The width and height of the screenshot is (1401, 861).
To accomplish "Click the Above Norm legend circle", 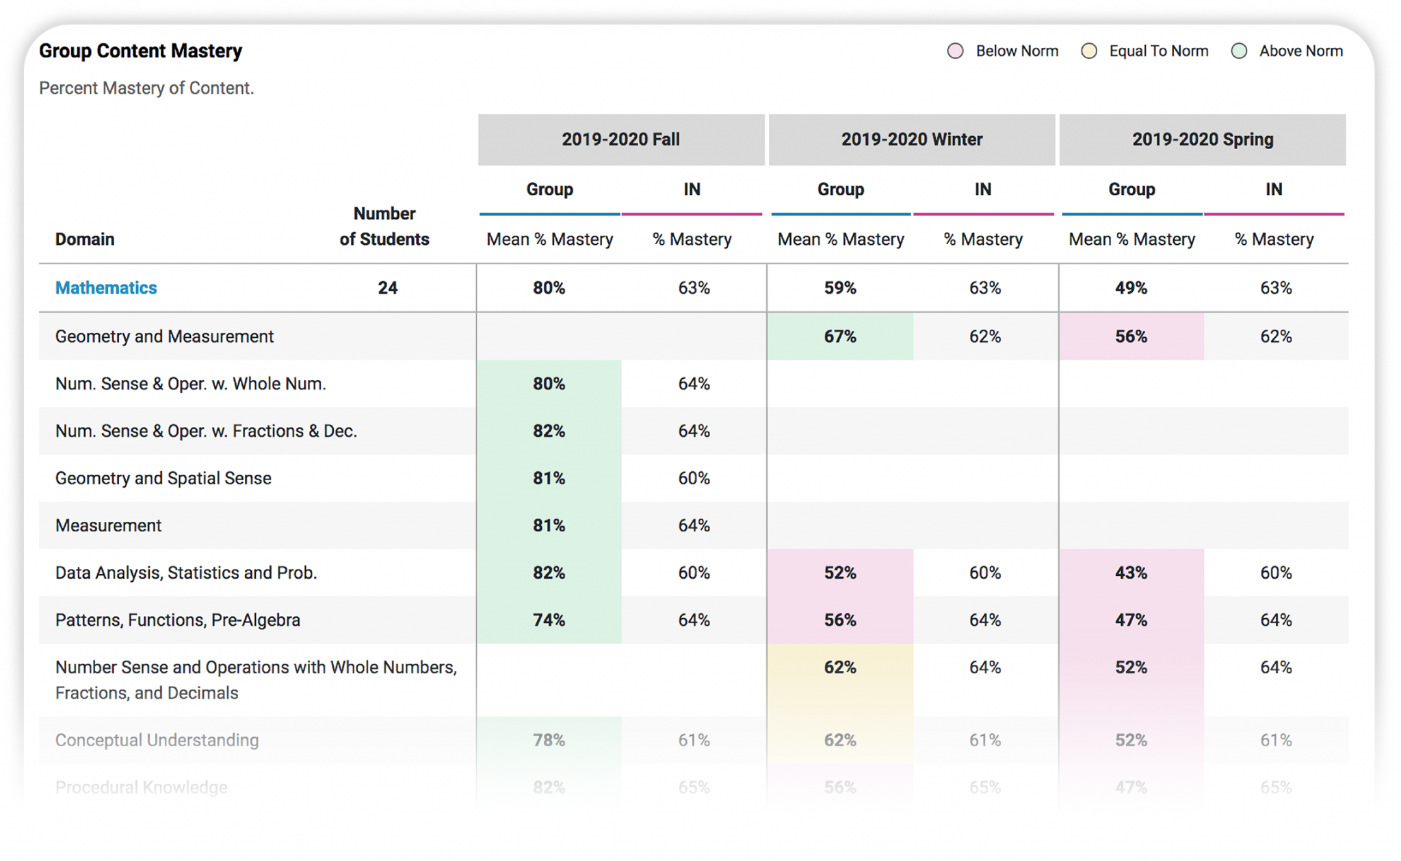I will point(1239,51).
